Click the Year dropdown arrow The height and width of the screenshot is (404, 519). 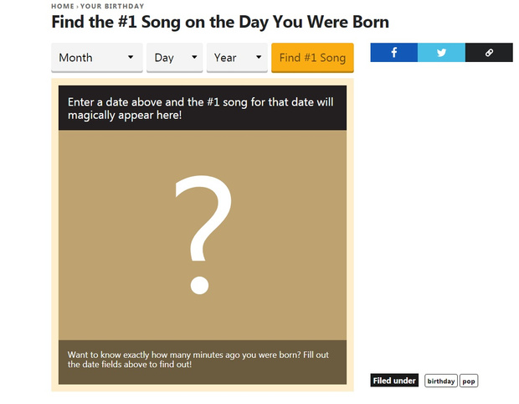point(259,57)
